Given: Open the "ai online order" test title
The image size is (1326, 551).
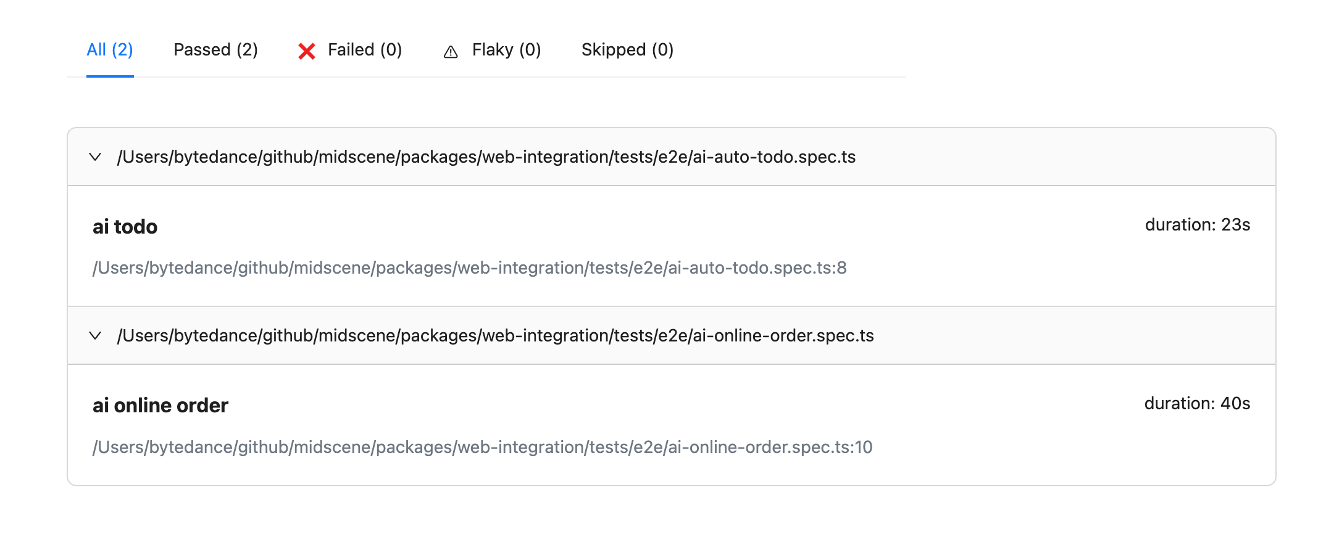Looking at the screenshot, I should click(x=161, y=406).
